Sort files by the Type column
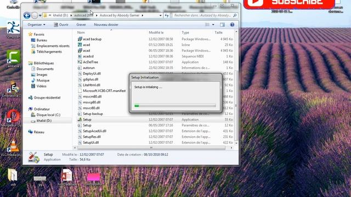 tap(185, 33)
